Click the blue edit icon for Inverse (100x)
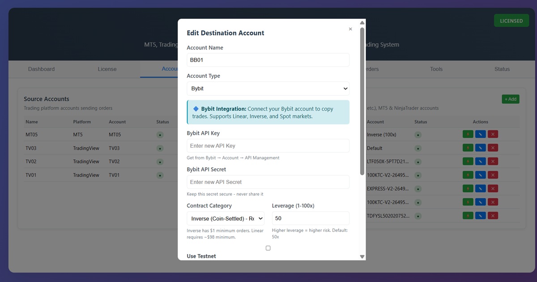This screenshot has width=537, height=282. 480,134
